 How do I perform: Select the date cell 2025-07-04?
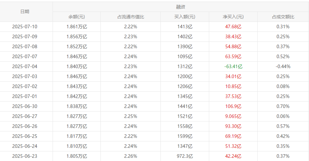point(25,67)
